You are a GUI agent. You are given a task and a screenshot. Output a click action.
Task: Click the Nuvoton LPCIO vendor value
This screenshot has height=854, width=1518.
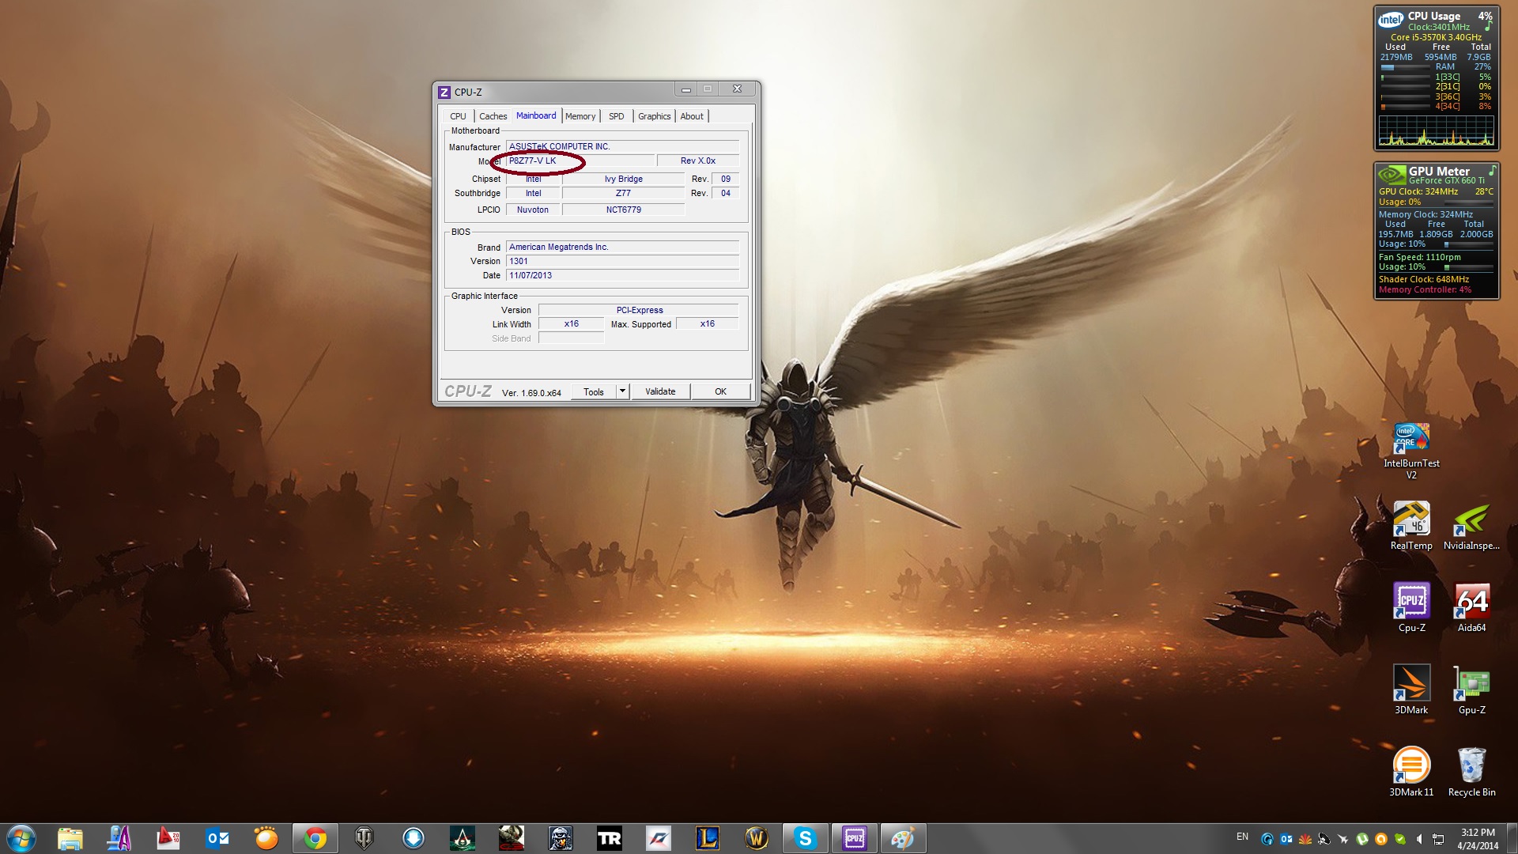click(533, 210)
